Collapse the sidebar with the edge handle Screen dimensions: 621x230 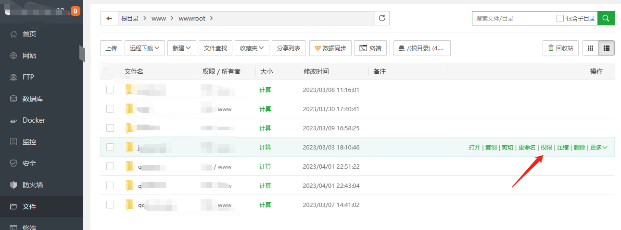[82, 54]
